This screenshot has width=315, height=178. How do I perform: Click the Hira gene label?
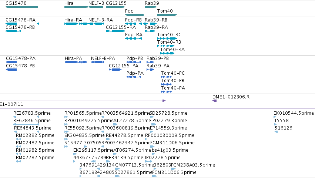pos(69,3)
